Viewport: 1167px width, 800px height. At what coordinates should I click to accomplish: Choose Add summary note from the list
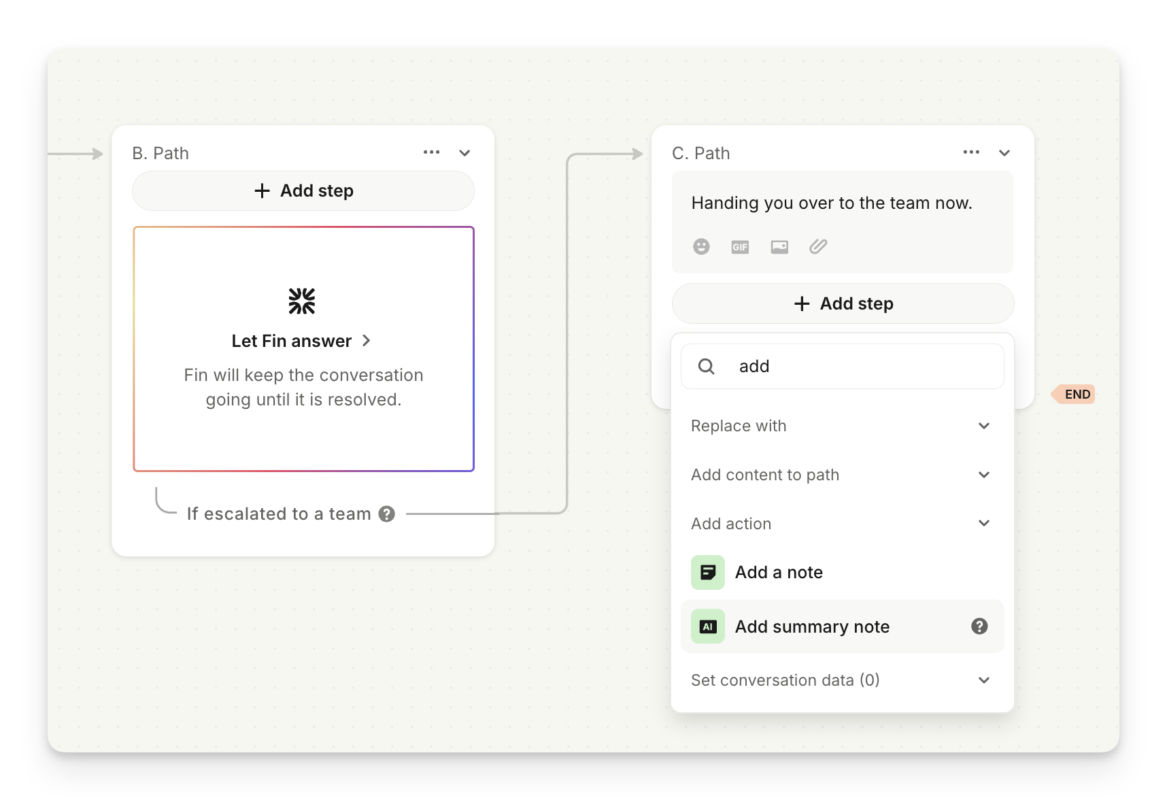pos(812,627)
